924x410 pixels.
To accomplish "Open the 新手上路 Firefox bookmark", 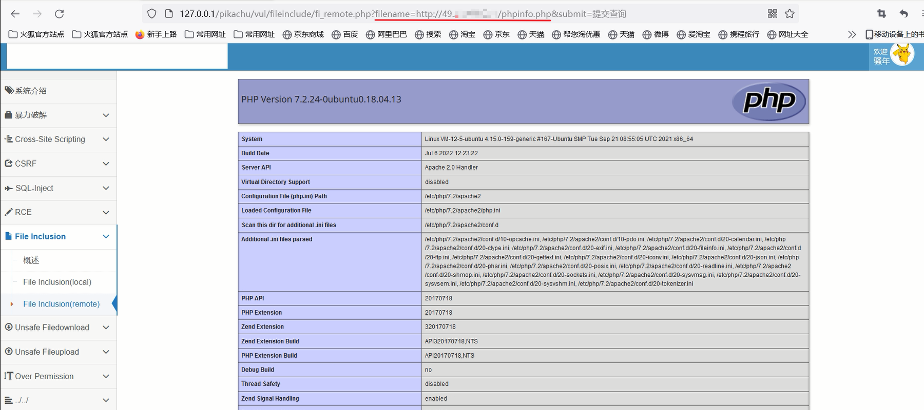I will pyautogui.click(x=156, y=34).
